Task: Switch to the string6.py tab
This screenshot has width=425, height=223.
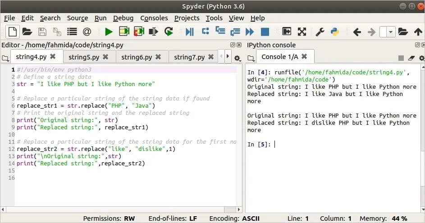Action: [137, 57]
